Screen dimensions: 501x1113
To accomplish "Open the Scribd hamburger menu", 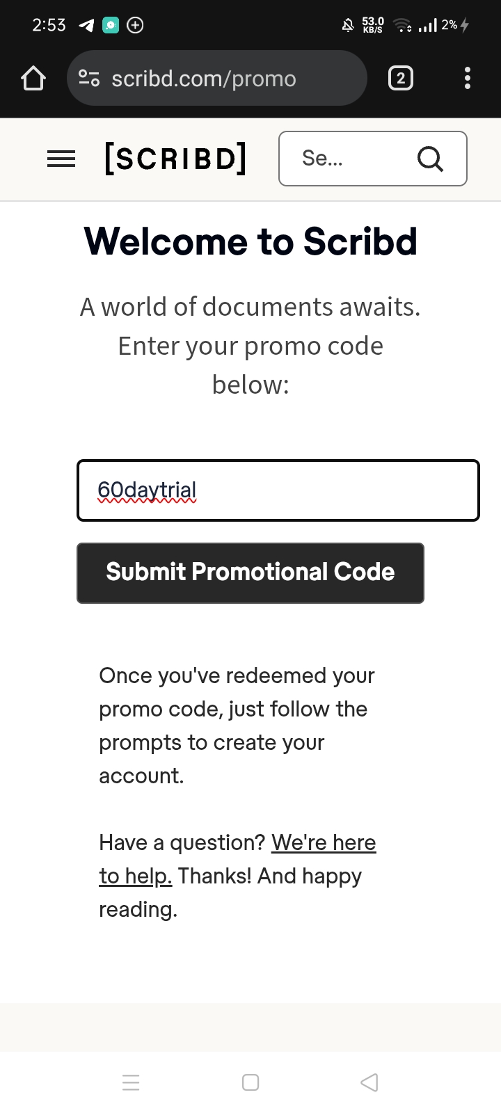I will pos(61,159).
